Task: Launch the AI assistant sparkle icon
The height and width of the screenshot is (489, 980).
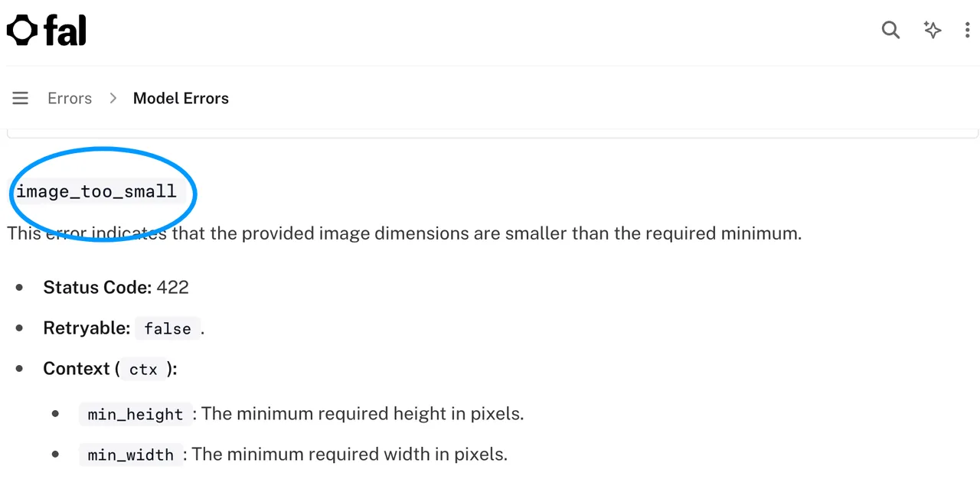Action: (932, 31)
